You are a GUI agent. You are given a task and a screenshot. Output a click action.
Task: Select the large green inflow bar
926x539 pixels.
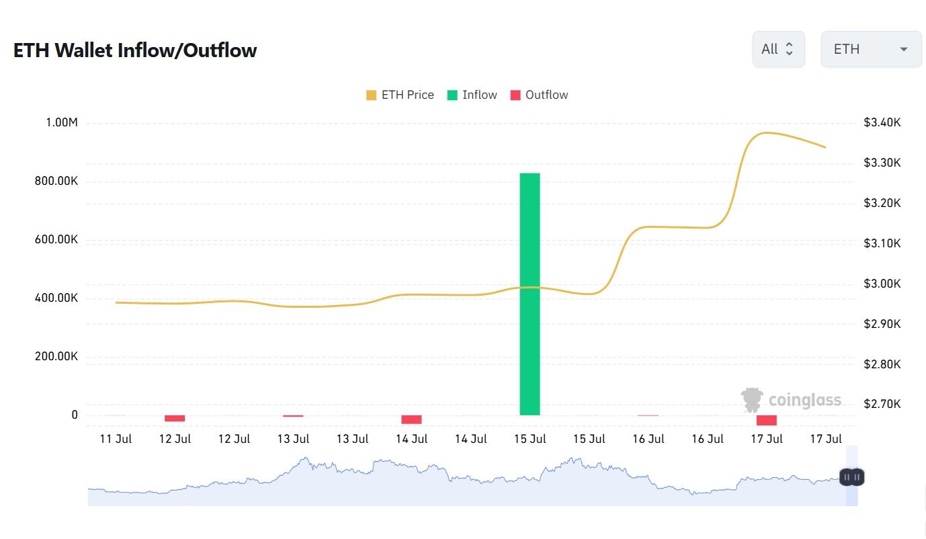pyautogui.click(x=530, y=294)
